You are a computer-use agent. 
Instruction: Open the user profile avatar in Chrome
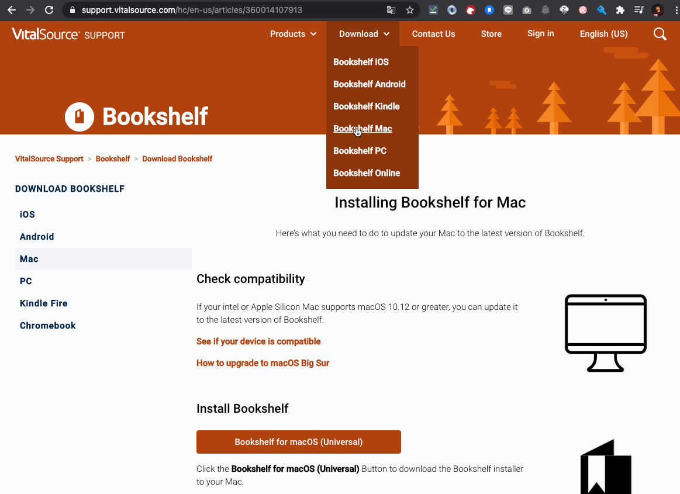point(657,10)
